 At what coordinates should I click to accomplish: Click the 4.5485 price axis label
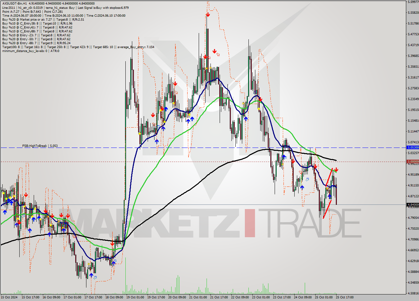413,283
